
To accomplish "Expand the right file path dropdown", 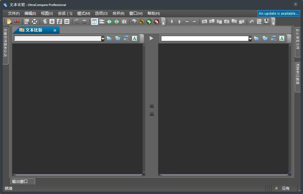I will pos(250,39).
